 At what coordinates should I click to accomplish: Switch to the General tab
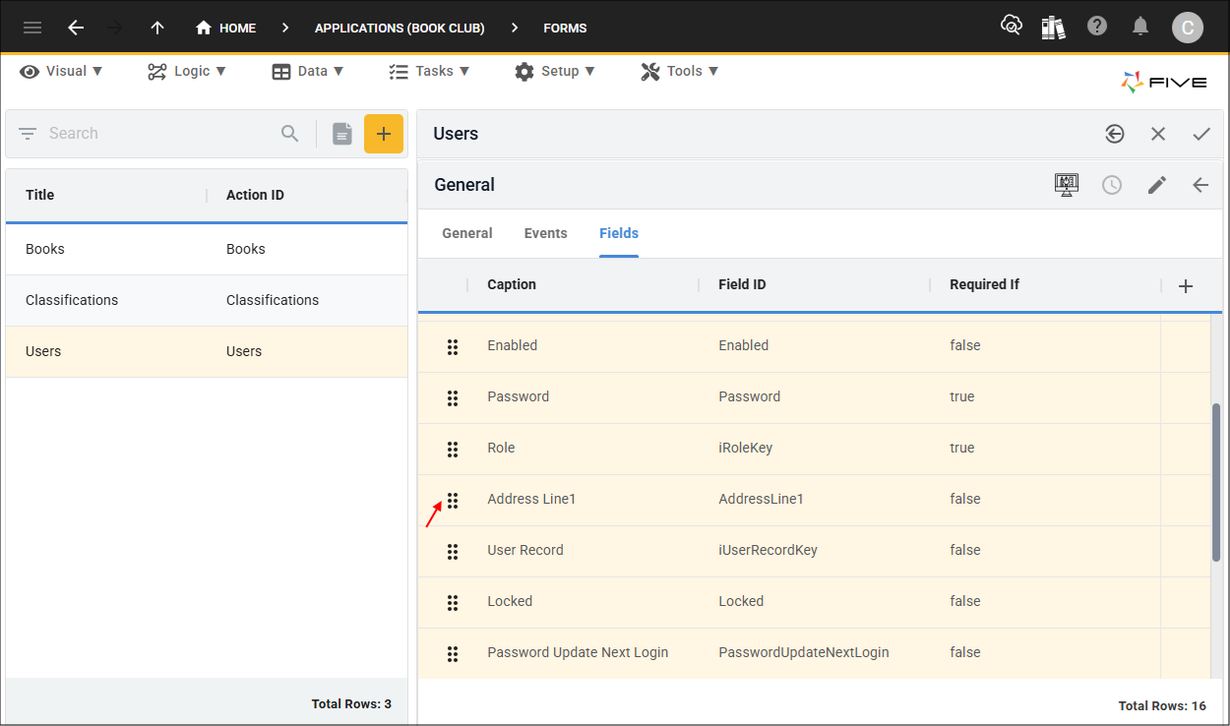tap(467, 233)
